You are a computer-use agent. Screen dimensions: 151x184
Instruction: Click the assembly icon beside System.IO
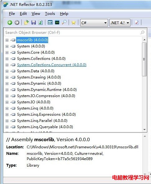point(13,102)
